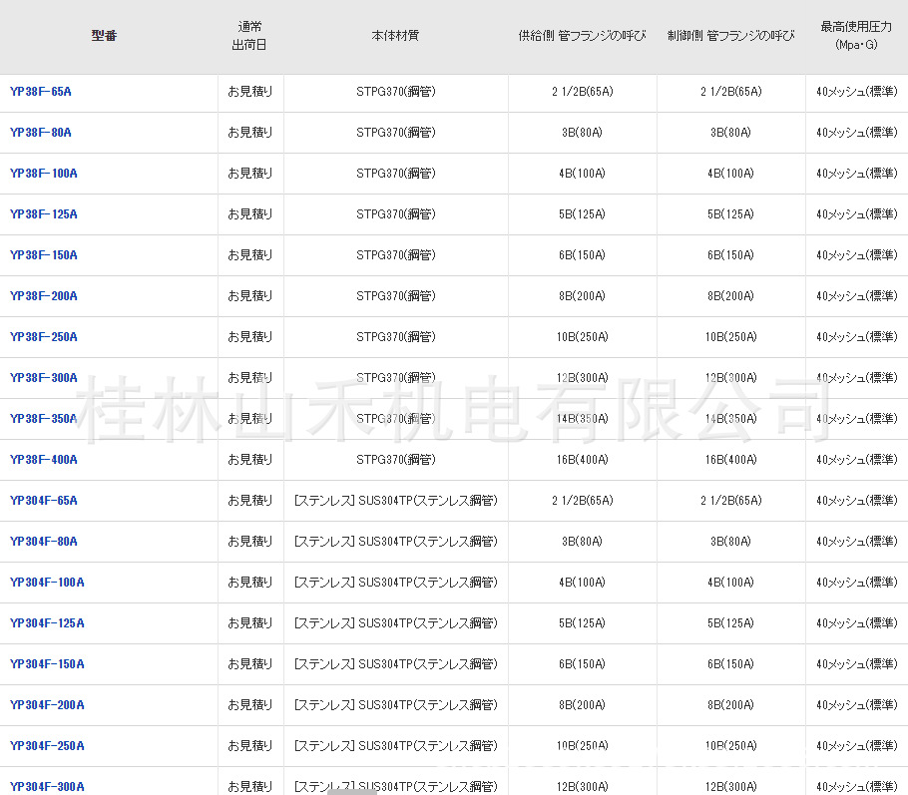Open model YP304F-100A

pyautogui.click(x=47, y=583)
